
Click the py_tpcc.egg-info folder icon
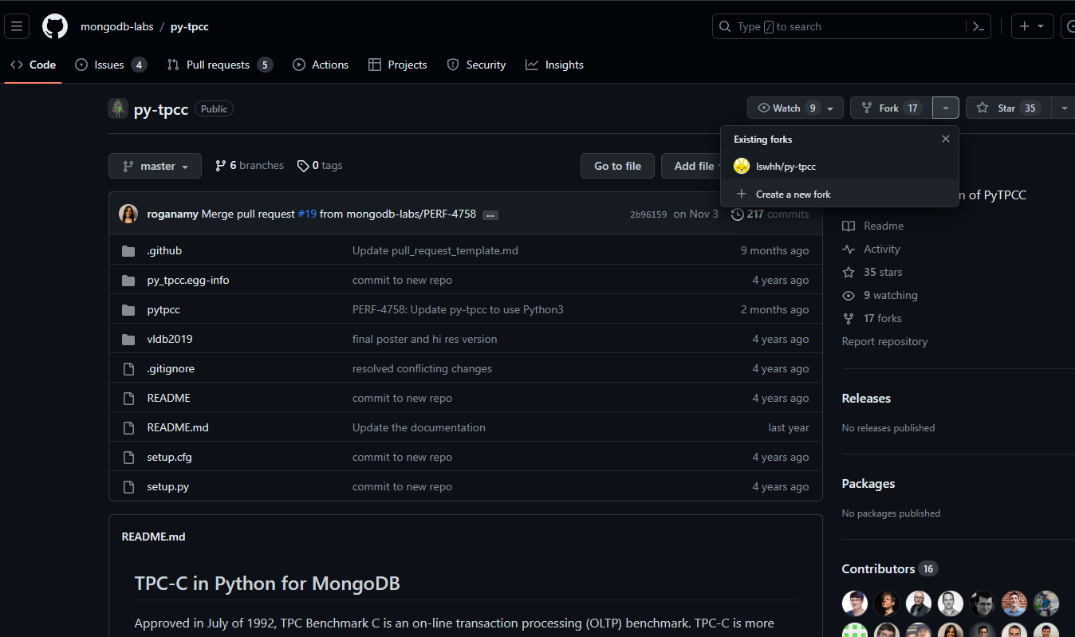(128, 280)
